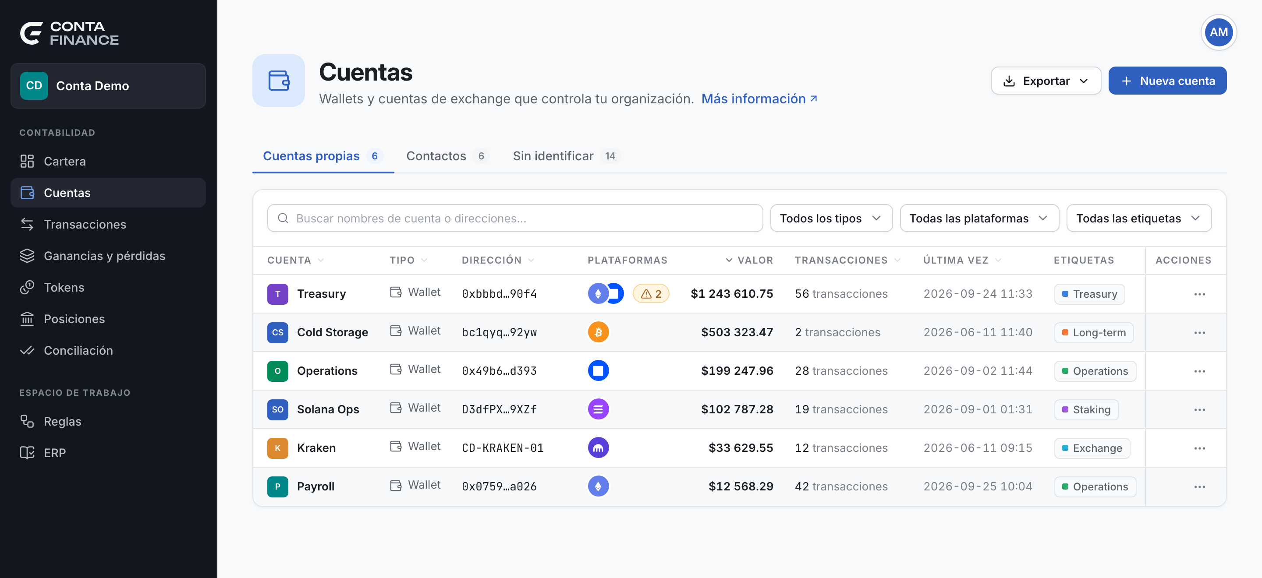Screen dimensions: 1262x578
Task: Focus the account search field
Action: click(x=515, y=218)
